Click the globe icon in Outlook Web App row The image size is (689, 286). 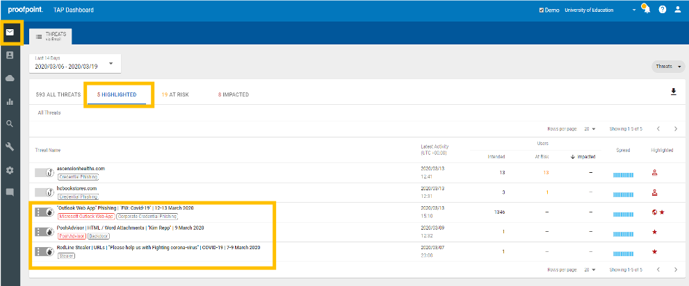click(655, 212)
